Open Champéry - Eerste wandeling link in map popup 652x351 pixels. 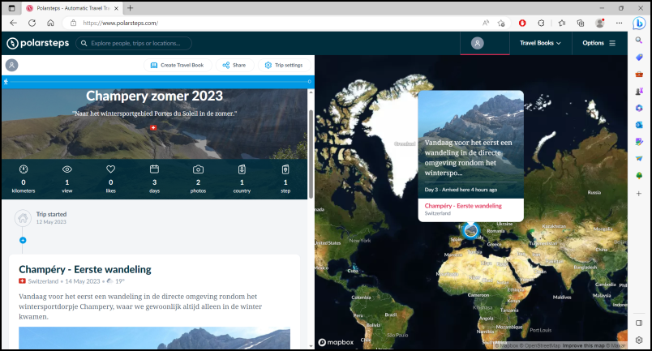[x=463, y=206]
